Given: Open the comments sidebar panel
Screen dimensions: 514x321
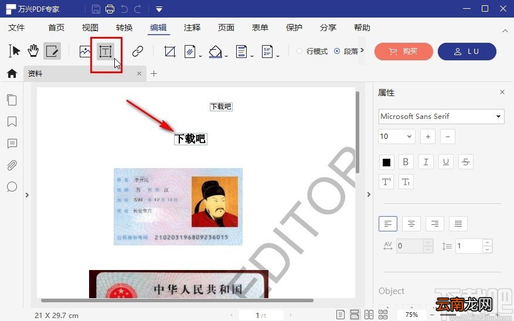Looking at the screenshot, I should coord(12,143).
